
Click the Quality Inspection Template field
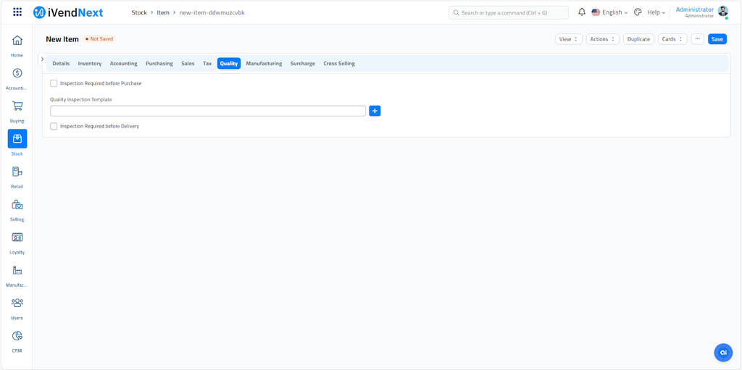pos(208,111)
